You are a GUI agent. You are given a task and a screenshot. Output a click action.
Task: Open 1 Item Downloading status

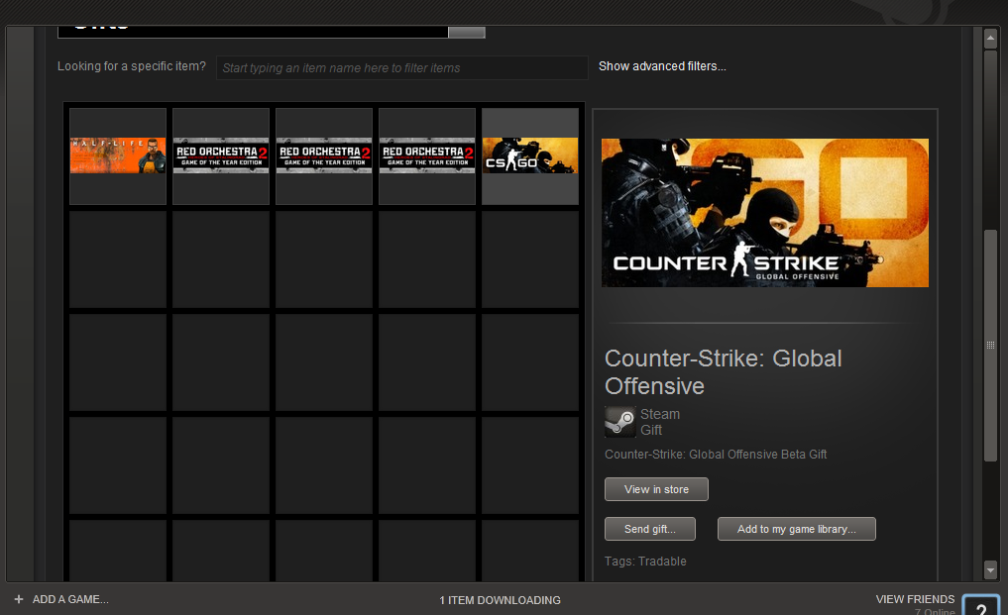pos(501,600)
